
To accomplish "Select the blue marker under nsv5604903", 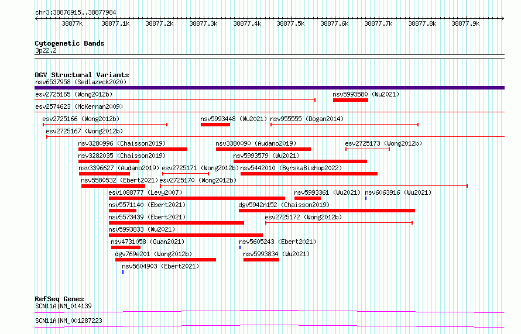I will 123,272.
